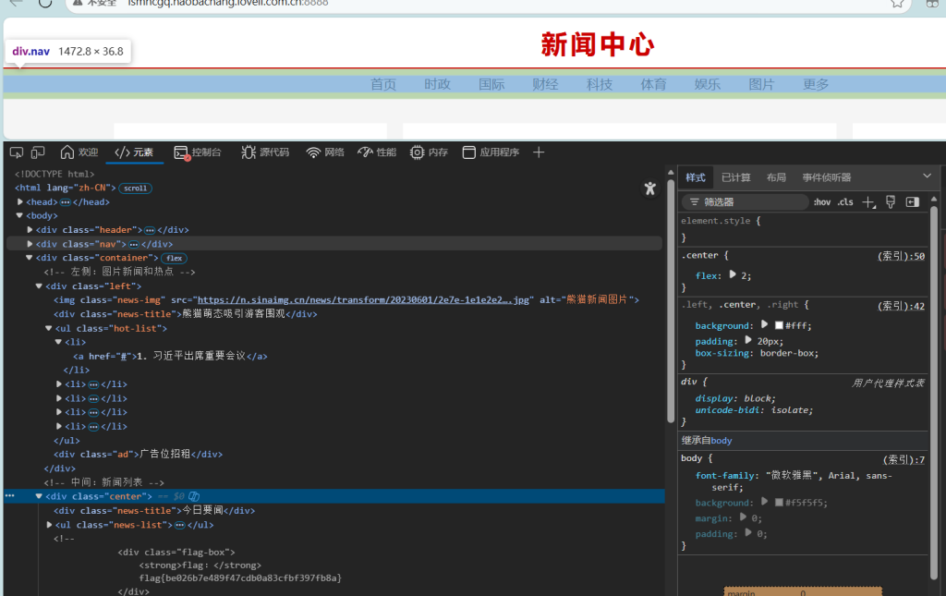Open the (索引):50 source link
Image resolution: width=946 pixels, height=596 pixels.
point(901,256)
